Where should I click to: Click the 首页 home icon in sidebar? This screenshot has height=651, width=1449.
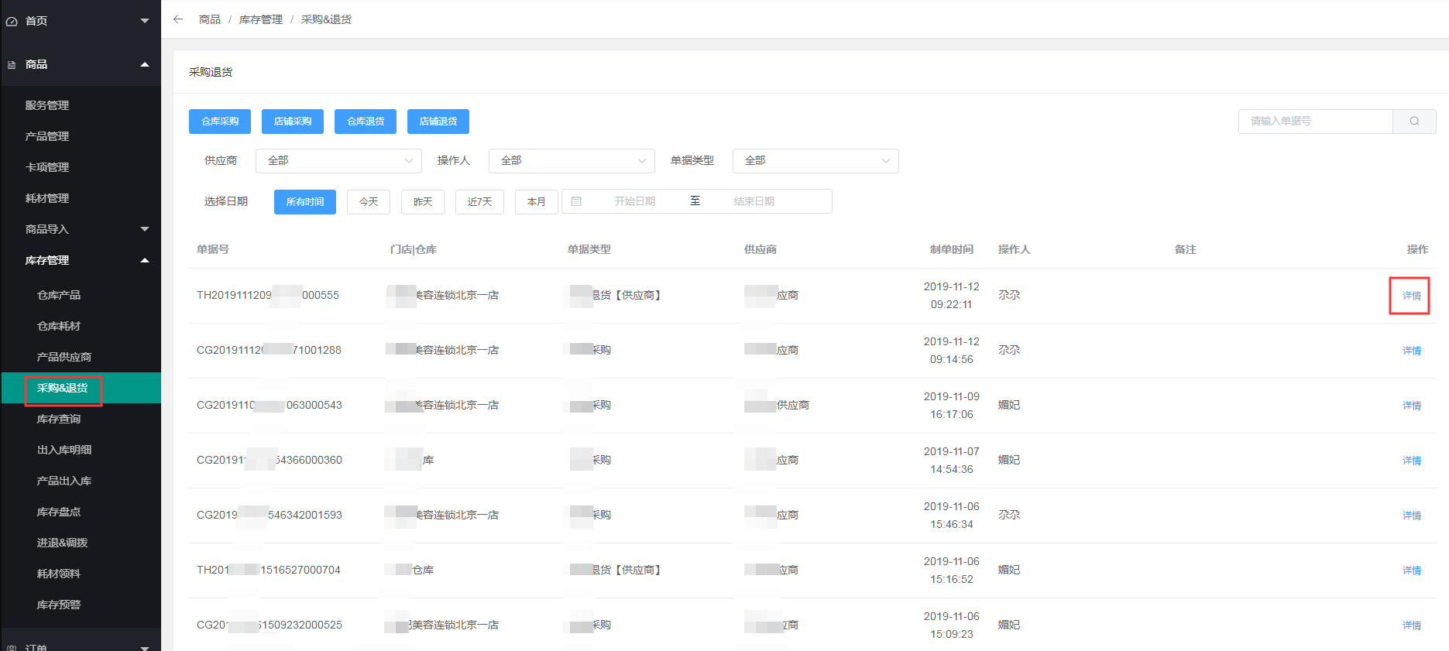12,22
